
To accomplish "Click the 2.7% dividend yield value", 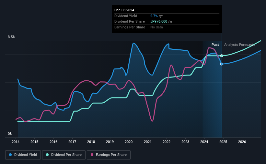I will click(x=154, y=16).
